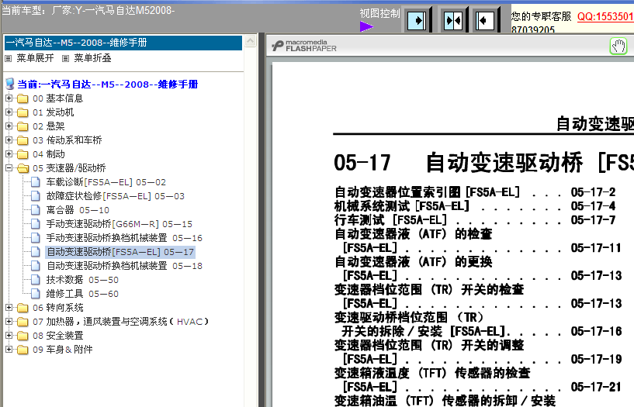Click the computer icon beside 当前 manual title
Viewport: 634px width, 407px height.
pyautogui.click(x=10, y=84)
